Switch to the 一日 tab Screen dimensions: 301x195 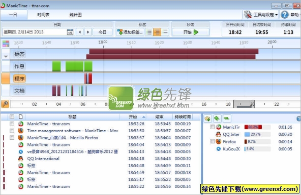tap(13, 15)
